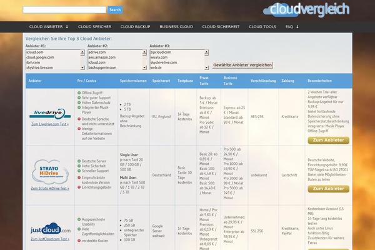This screenshot has height=250, width=375.
Task: Click the Livedrive logo image
Action: coord(50,114)
